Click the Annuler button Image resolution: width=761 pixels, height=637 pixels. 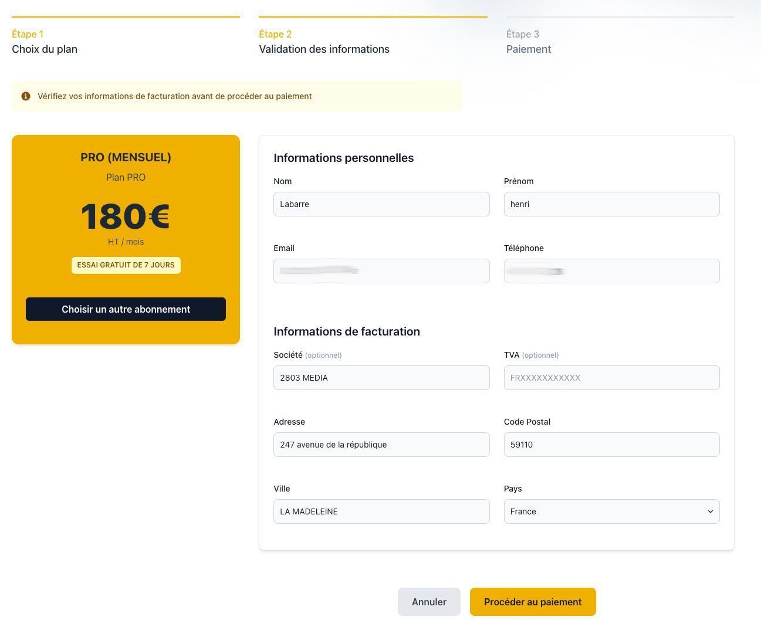click(x=429, y=601)
